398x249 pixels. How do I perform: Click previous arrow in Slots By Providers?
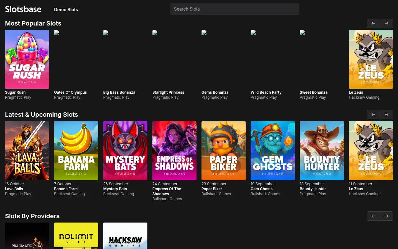click(x=373, y=216)
